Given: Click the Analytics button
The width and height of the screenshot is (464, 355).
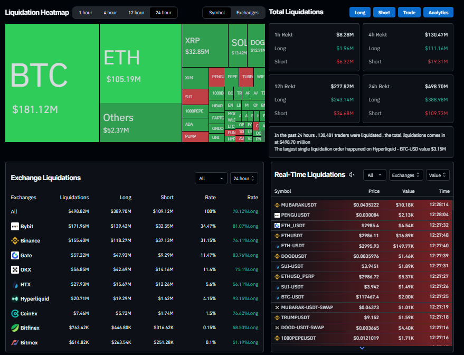Looking at the screenshot, I should tap(438, 13).
